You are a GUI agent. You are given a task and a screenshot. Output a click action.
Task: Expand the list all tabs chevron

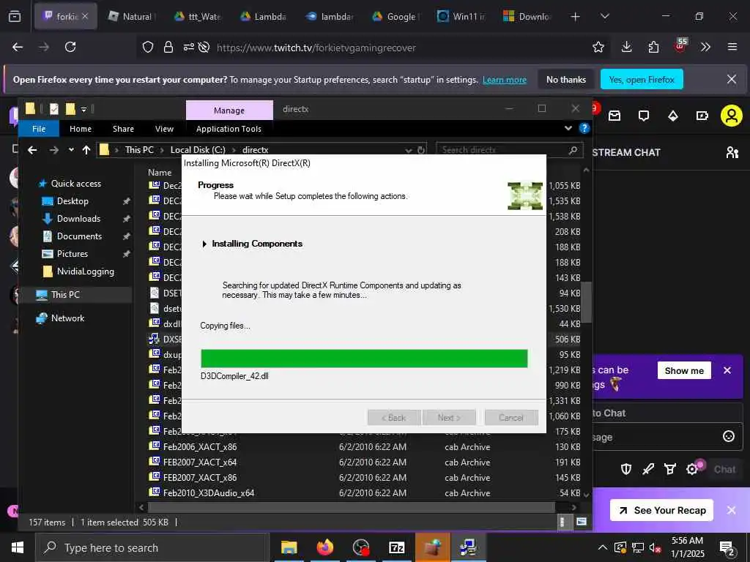pos(604,16)
